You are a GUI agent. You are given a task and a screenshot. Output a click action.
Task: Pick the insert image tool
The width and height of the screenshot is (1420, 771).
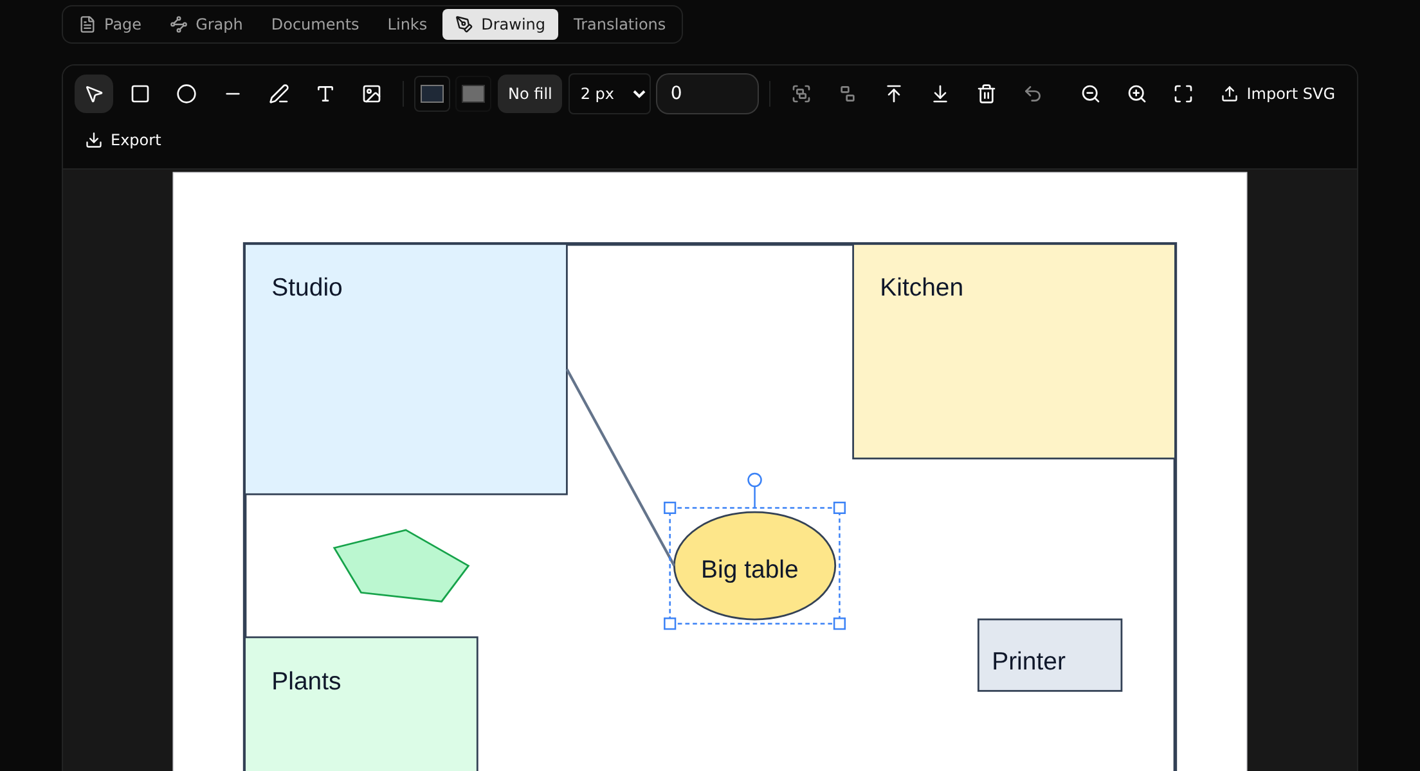click(372, 94)
